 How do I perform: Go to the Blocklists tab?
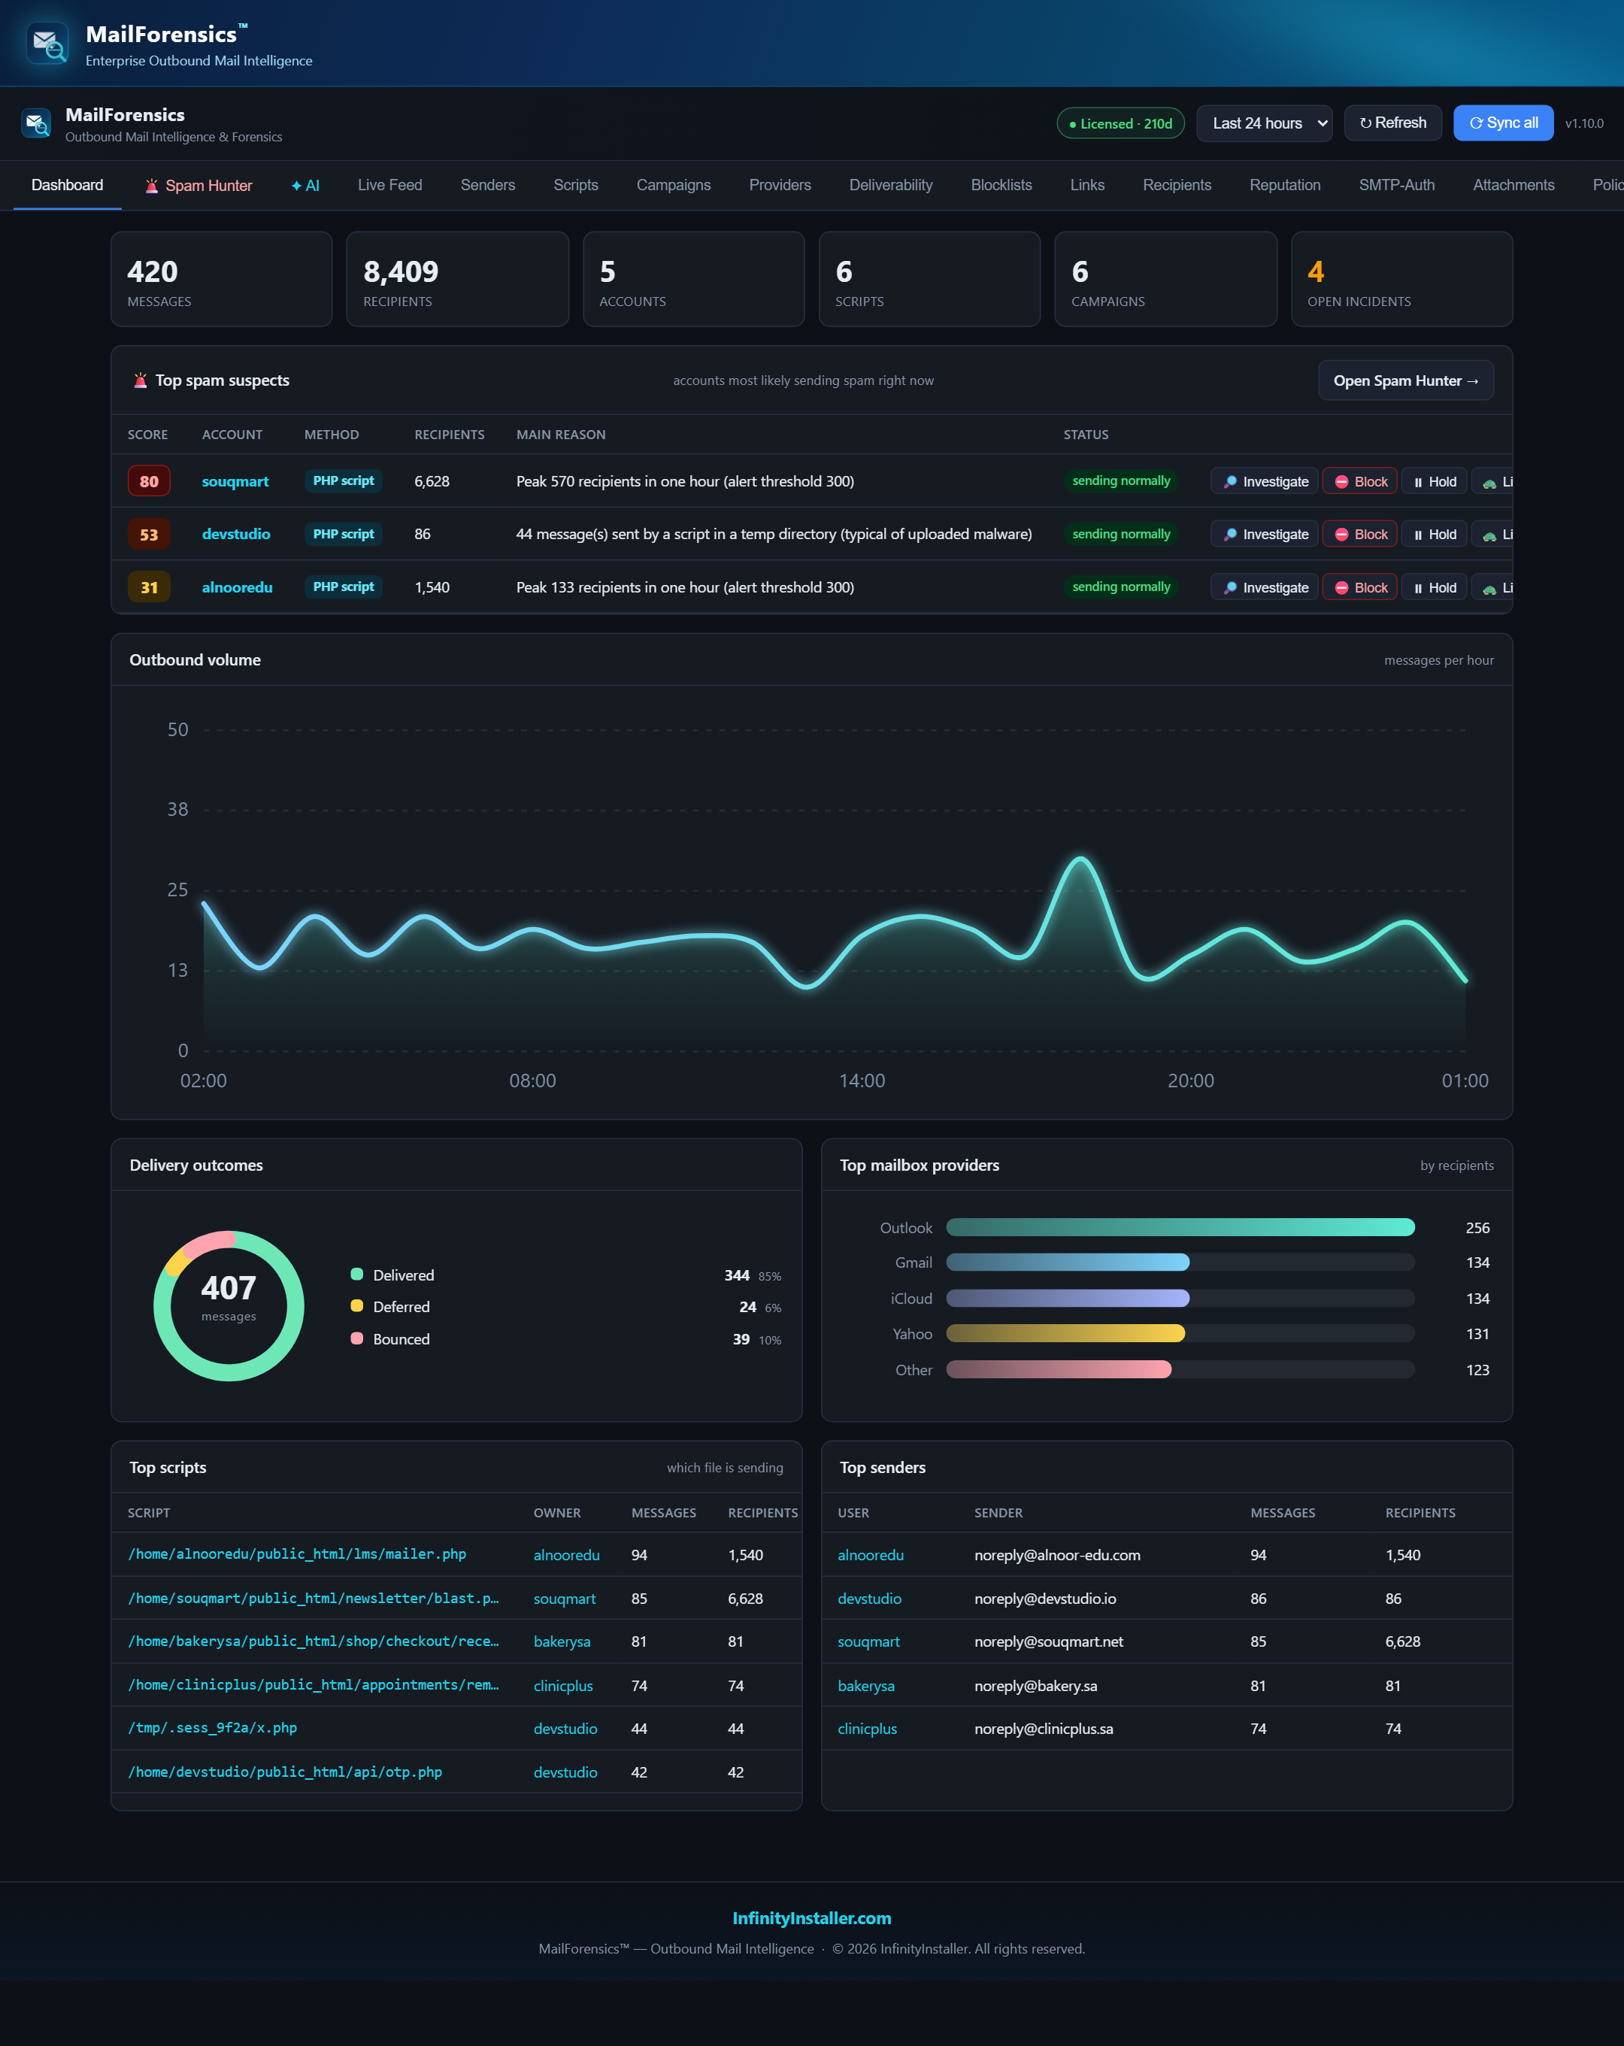coord(1001,185)
